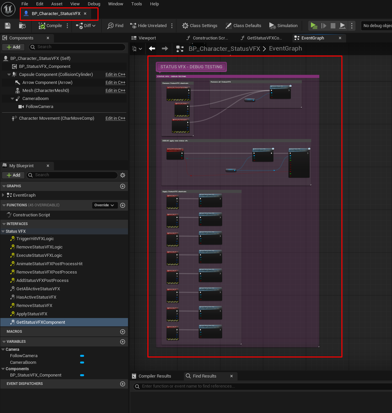This screenshot has width=392, height=413.
Task: Open the My Blueprint settings gear
Action: (x=123, y=175)
